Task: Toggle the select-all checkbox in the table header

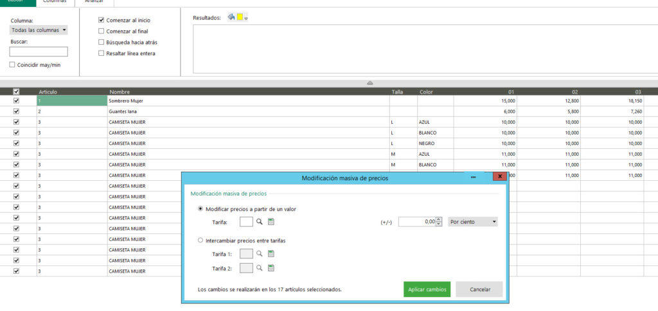Action: [x=16, y=92]
